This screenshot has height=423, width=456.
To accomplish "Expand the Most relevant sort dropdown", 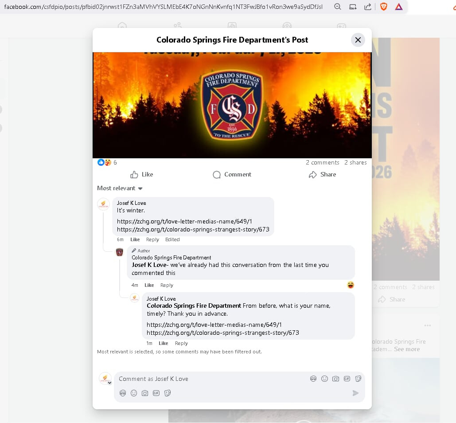I will click(120, 188).
